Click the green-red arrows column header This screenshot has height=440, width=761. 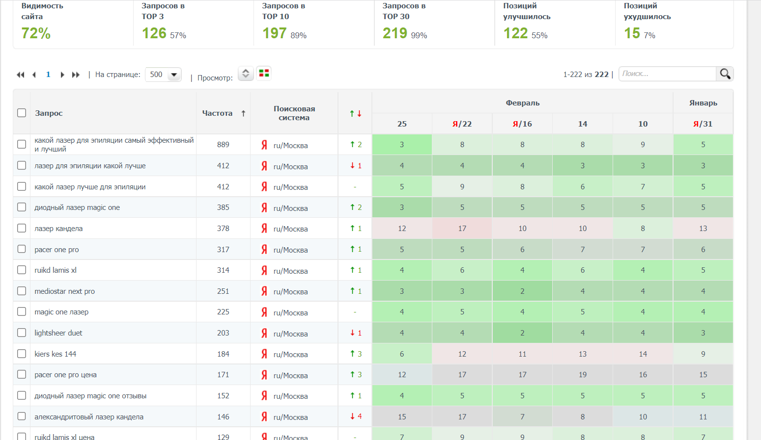[355, 113]
